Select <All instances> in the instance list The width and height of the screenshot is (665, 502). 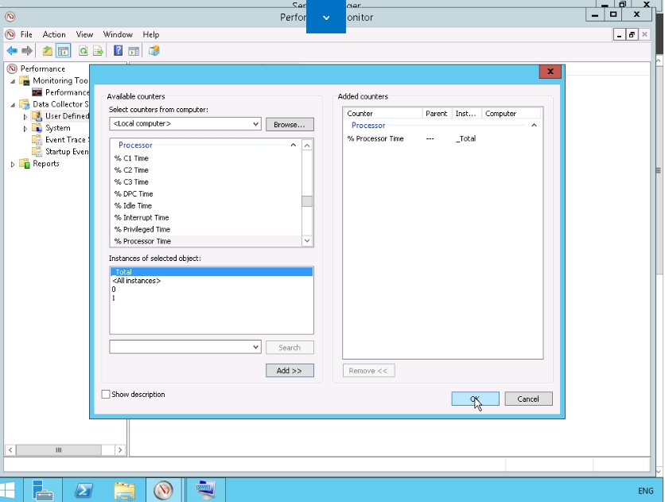pyautogui.click(x=137, y=281)
